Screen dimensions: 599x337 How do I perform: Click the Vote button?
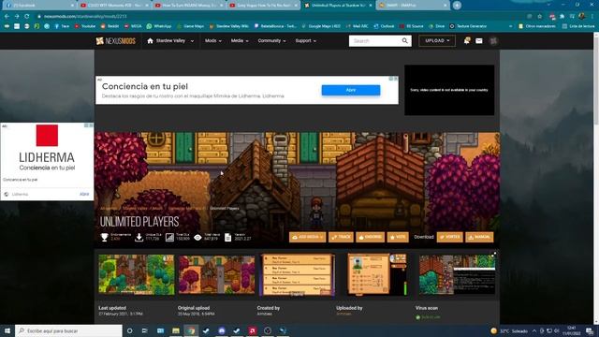[398, 237]
